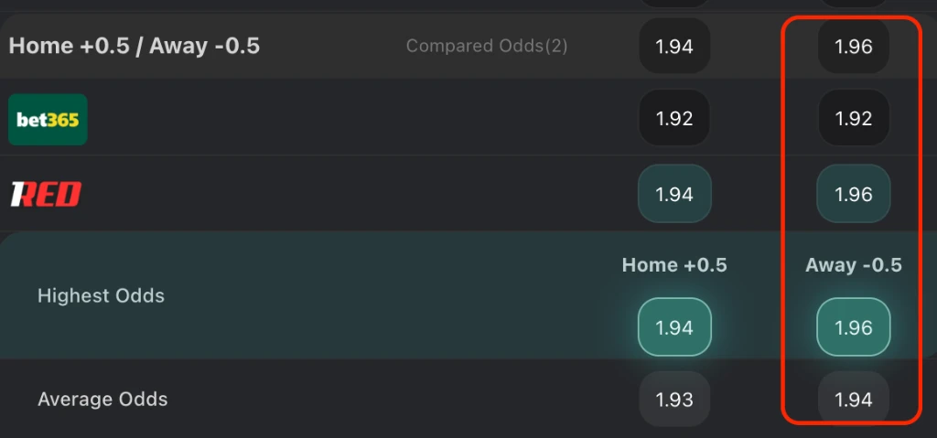This screenshot has height=438, width=937.
Task: Select the Average Odds 1.94 value
Action: pyautogui.click(x=854, y=400)
